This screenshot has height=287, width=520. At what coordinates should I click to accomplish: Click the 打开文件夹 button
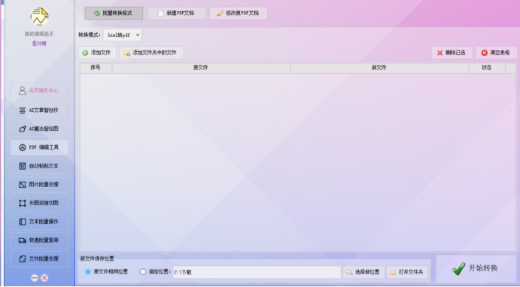pyautogui.click(x=407, y=272)
